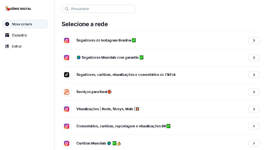The height and width of the screenshot is (150, 266).
Task: Expand Seguidores do Instagram Brasil with its chevron
Action: point(254,40)
